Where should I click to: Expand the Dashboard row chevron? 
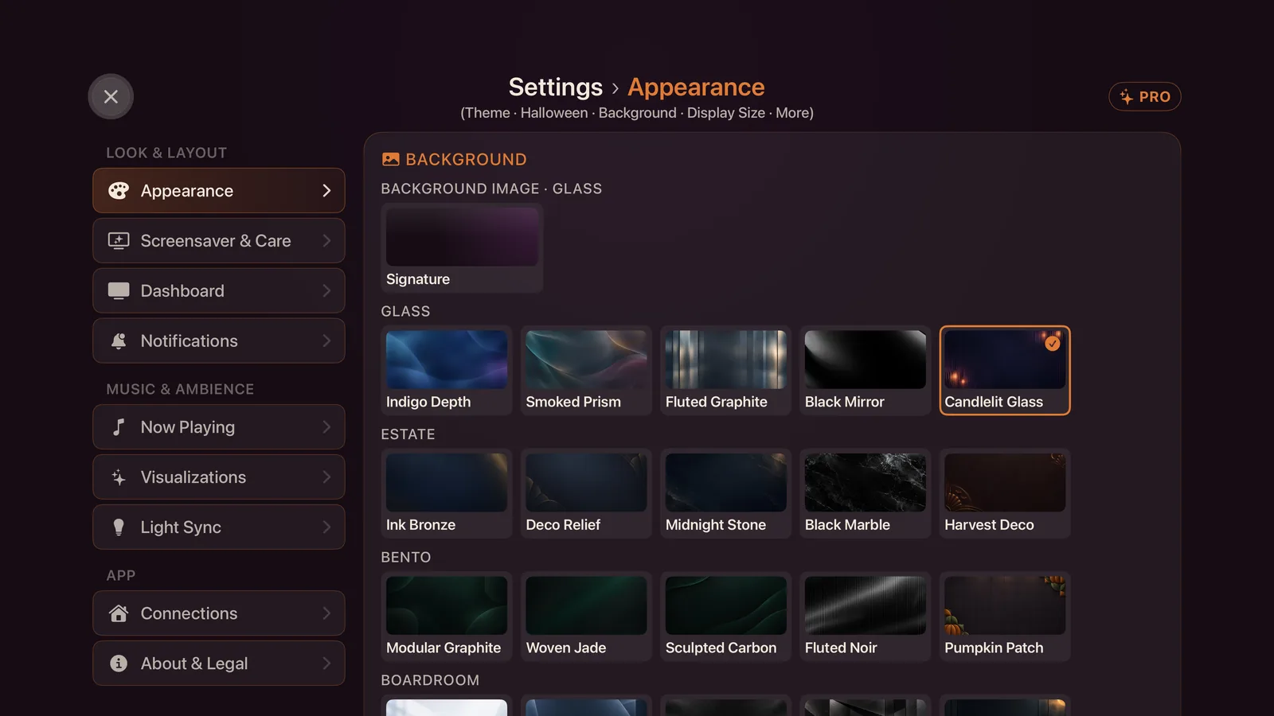pos(326,291)
